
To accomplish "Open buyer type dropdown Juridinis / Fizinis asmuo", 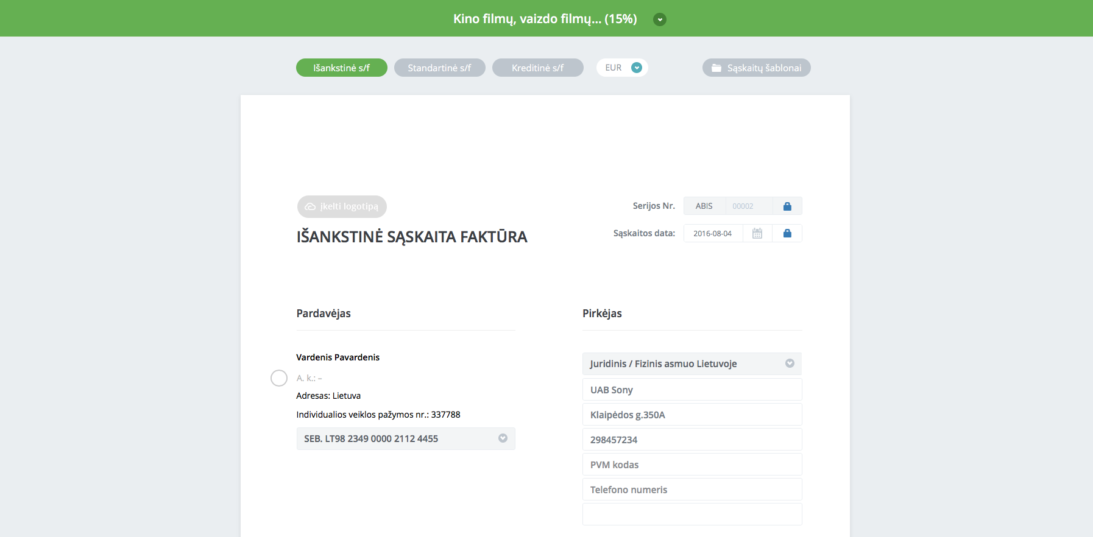I will pos(692,363).
